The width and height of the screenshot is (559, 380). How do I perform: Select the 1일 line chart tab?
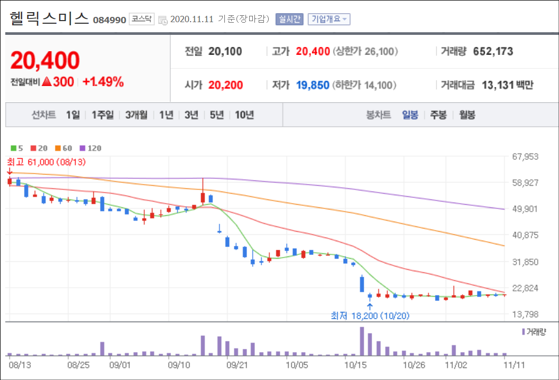pos(73,115)
